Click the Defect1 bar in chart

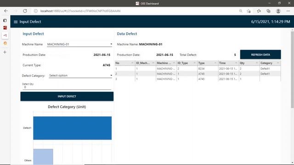pyautogui.click(x=73, y=128)
